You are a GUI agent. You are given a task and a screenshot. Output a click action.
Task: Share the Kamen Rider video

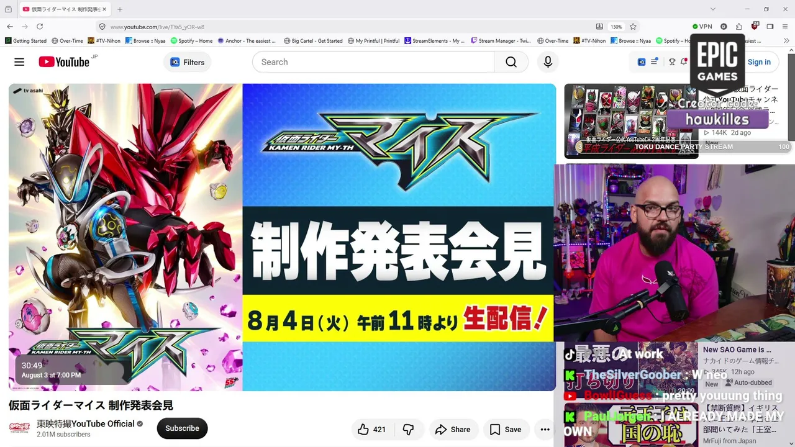[x=453, y=430]
